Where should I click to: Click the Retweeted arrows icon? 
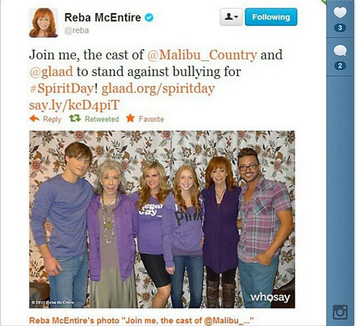point(75,119)
